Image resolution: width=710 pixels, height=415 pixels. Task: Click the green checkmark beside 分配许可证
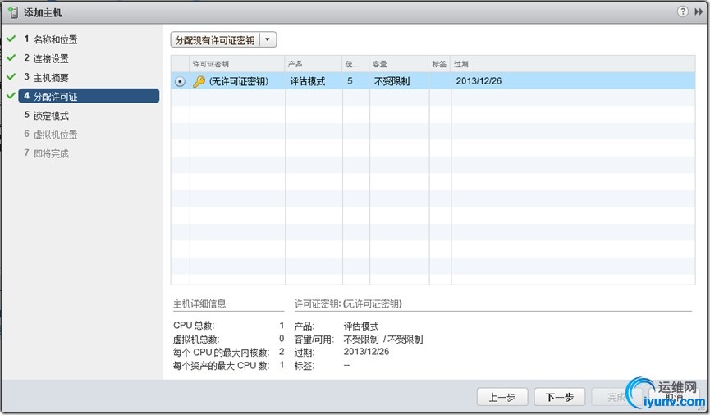click(11, 96)
